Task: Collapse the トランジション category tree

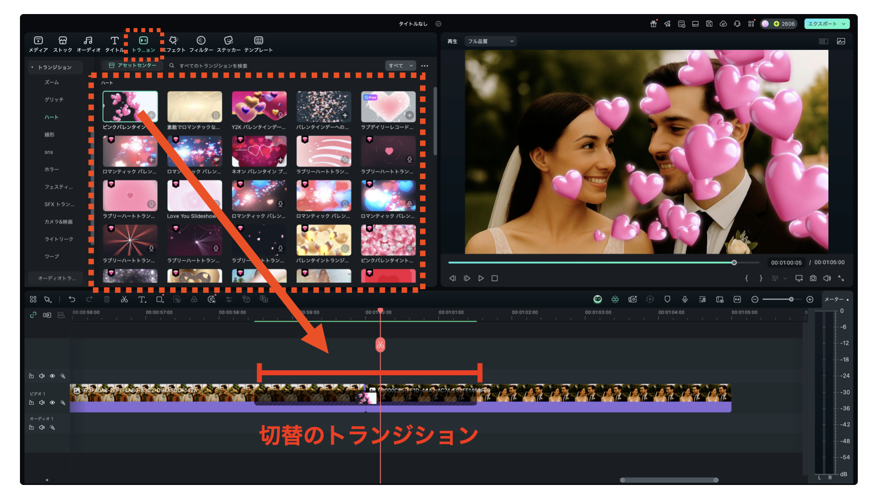Action: coord(32,68)
